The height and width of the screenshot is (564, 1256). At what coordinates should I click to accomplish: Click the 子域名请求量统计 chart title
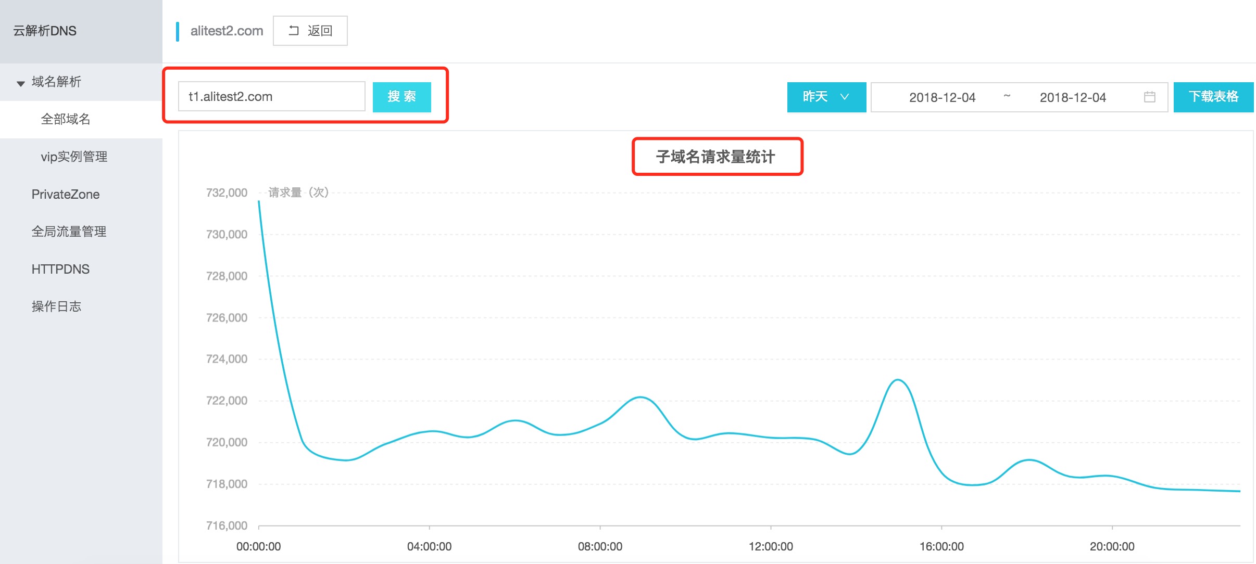(717, 157)
